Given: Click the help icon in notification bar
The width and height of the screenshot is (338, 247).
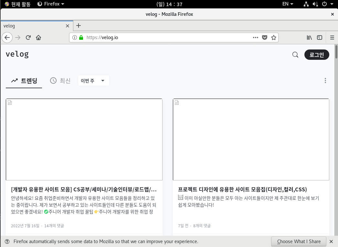Looking at the screenshot, I should pyautogui.click(x=7, y=242).
